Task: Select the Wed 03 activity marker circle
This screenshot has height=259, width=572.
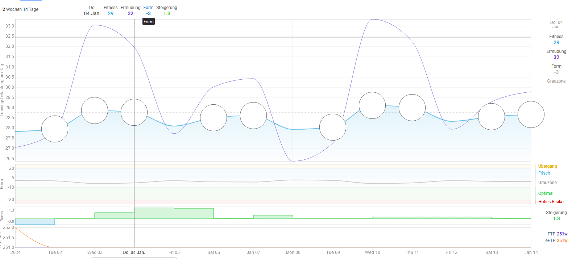Action: coord(95,110)
